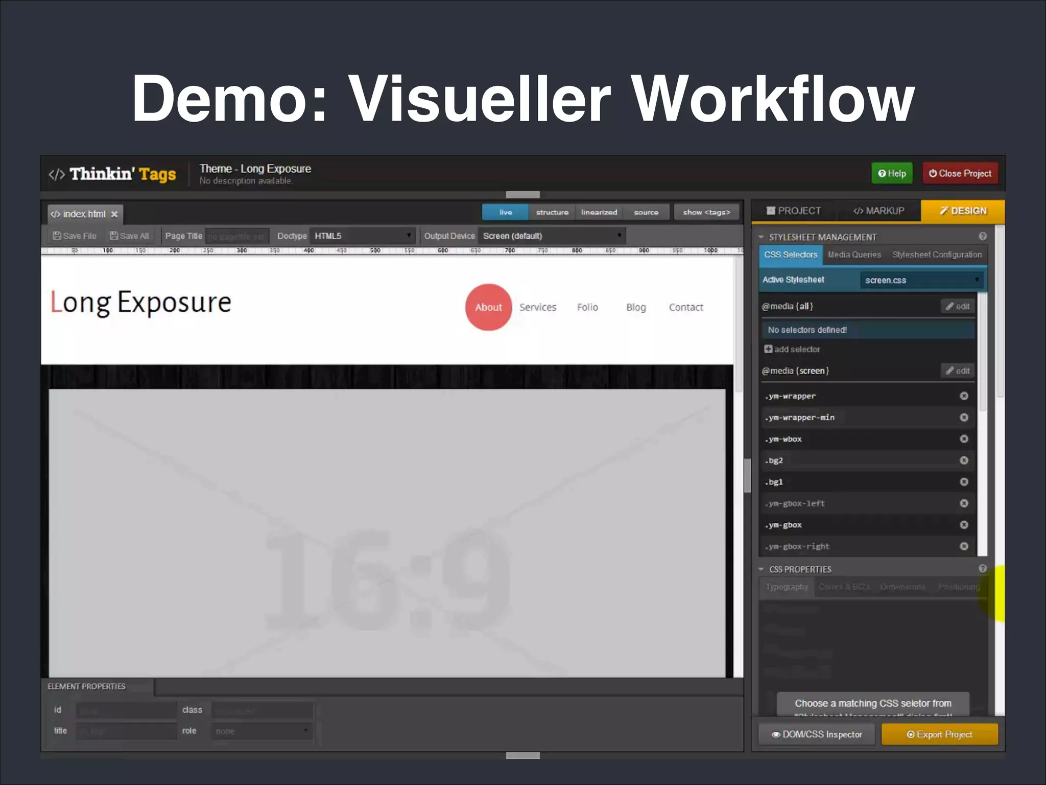
Task: Switch to linearized view mode
Action: (x=599, y=212)
